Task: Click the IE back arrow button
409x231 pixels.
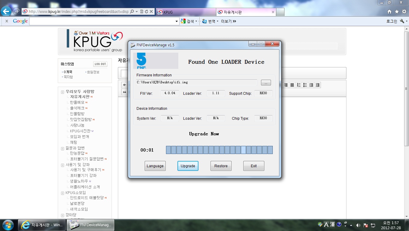Action: [6, 11]
